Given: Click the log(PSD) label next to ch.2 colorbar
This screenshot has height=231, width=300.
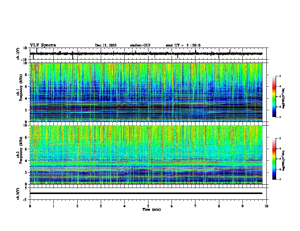Looking at the screenshot, I should click(283, 160).
